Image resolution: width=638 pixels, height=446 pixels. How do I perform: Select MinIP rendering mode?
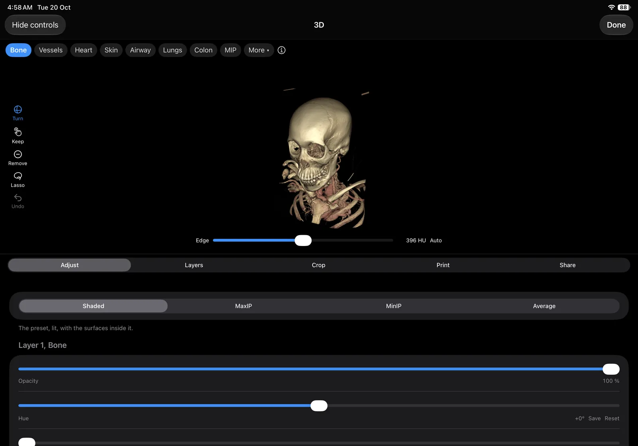pos(394,306)
